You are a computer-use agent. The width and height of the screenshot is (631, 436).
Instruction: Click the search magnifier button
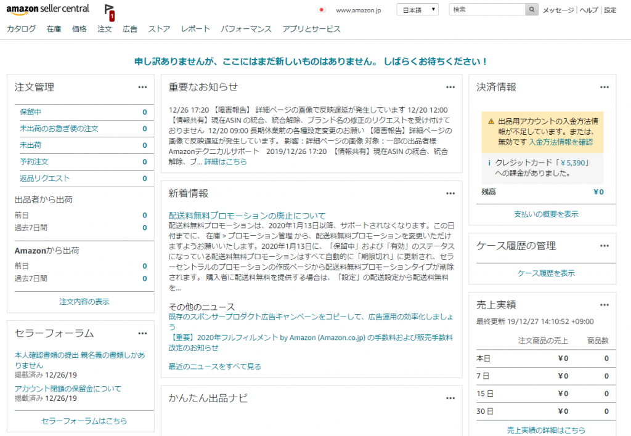click(532, 10)
